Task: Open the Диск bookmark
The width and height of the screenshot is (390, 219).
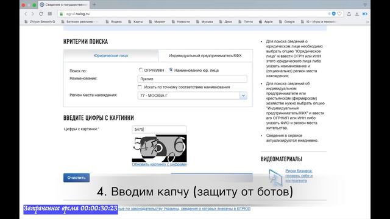Action: pyautogui.click(x=225, y=22)
